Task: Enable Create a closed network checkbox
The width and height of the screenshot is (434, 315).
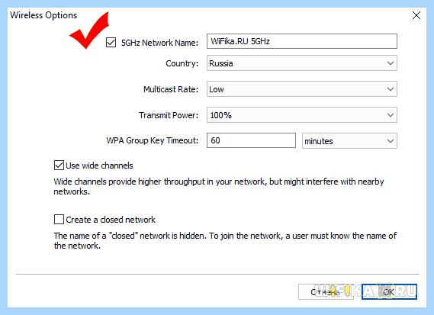Action: point(59,219)
